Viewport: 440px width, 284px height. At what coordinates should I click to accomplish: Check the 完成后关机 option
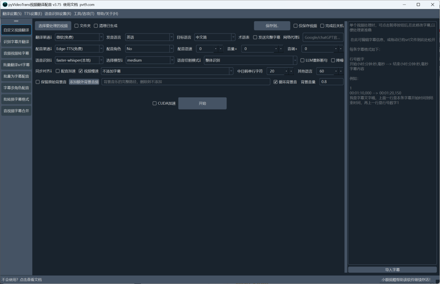point(322,26)
